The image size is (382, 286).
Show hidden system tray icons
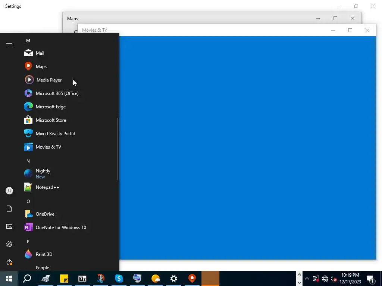tap(307, 279)
